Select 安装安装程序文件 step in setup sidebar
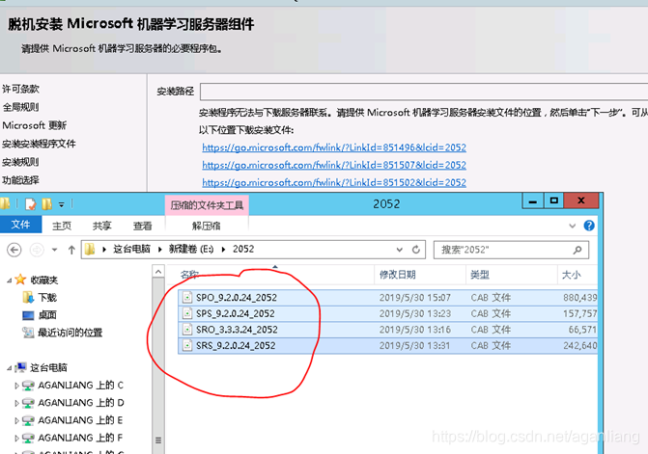The image size is (648, 454). [39, 144]
